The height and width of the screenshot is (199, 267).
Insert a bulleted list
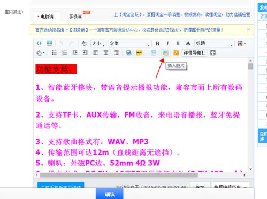point(54,53)
